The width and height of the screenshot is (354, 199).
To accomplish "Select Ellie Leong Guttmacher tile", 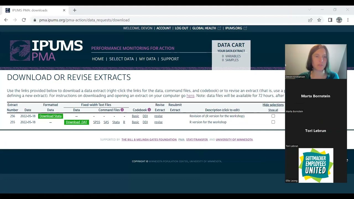I will pyautogui.click(x=316, y=165).
